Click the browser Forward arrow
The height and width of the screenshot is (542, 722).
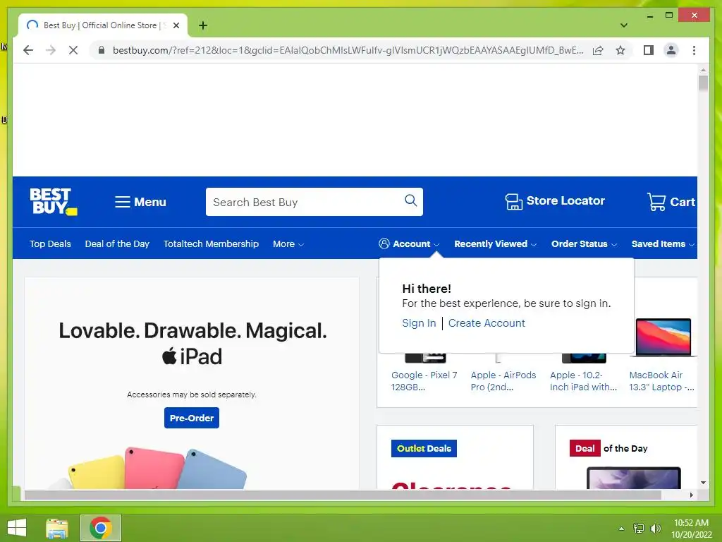(51, 50)
